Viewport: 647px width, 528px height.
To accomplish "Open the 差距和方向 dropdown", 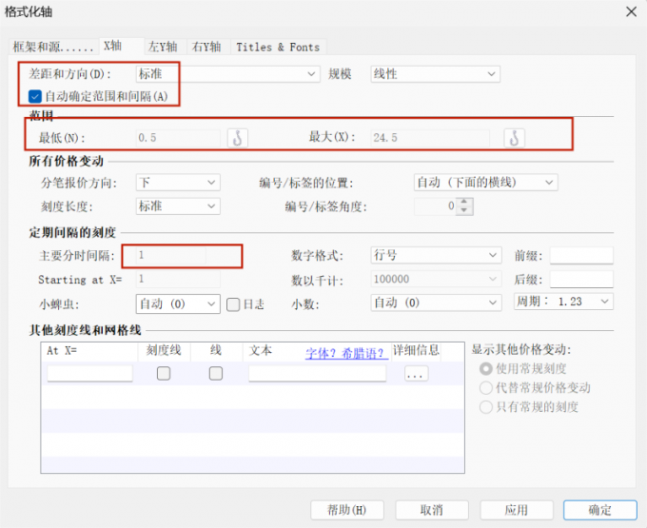I will tap(226, 73).
